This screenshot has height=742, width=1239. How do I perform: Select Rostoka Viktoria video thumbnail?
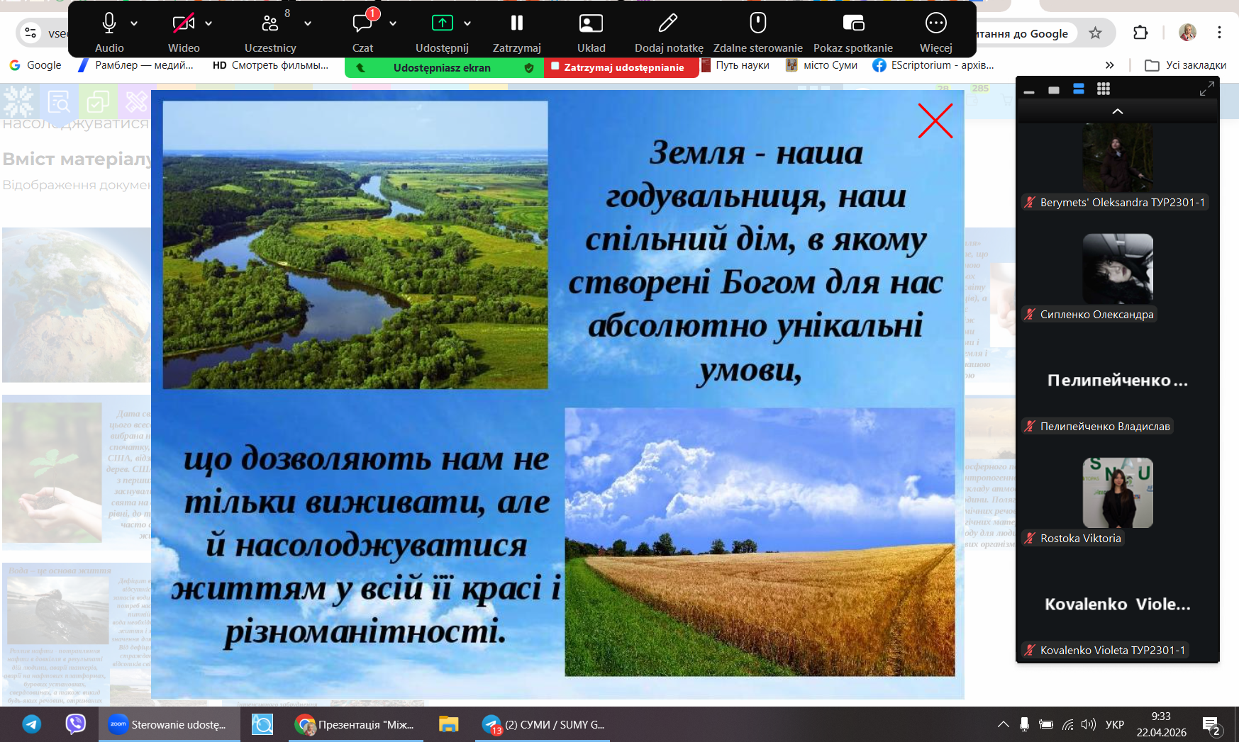pyautogui.click(x=1118, y=493)
